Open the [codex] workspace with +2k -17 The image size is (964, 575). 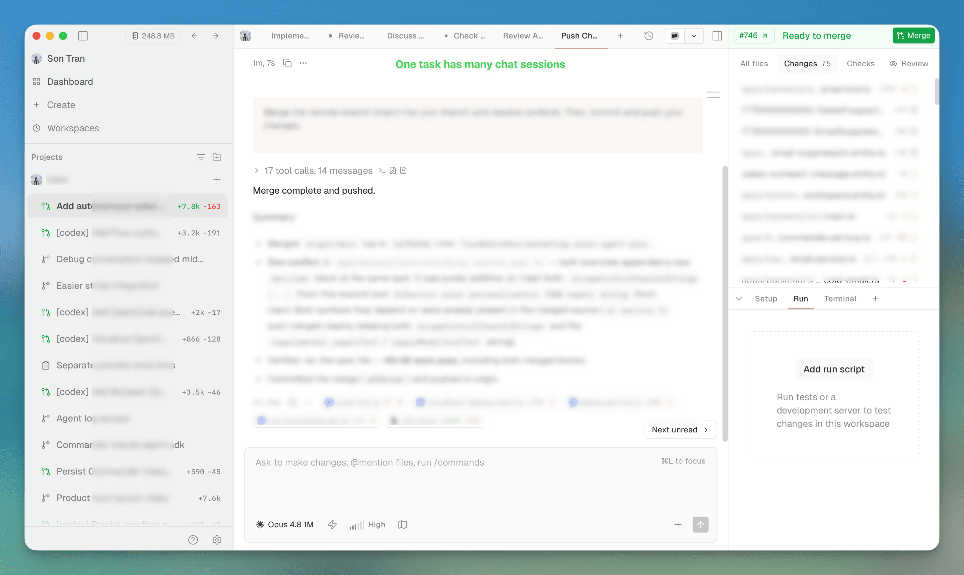127,312
